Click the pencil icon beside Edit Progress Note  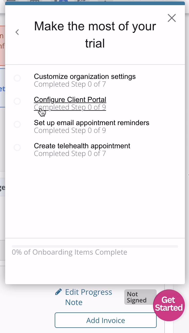[58, 292]
